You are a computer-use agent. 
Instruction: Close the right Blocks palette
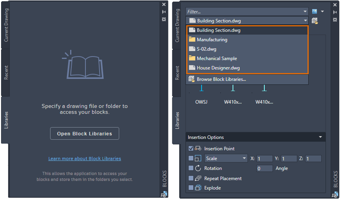[335, 5]
